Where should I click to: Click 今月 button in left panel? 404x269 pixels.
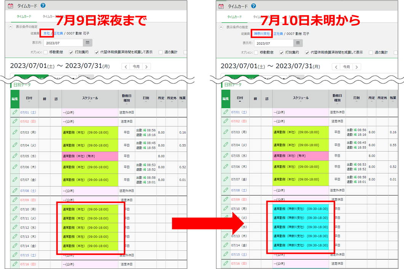(x=136, y=67)
